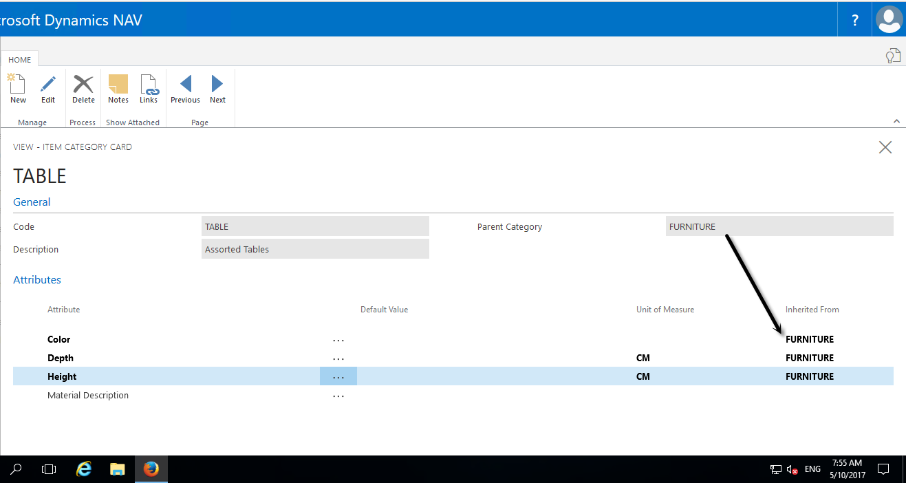The height and width of the screenshot is (483, 906).
Task: Open ellipsis menu for Color attribute
Action: [338, 340]
